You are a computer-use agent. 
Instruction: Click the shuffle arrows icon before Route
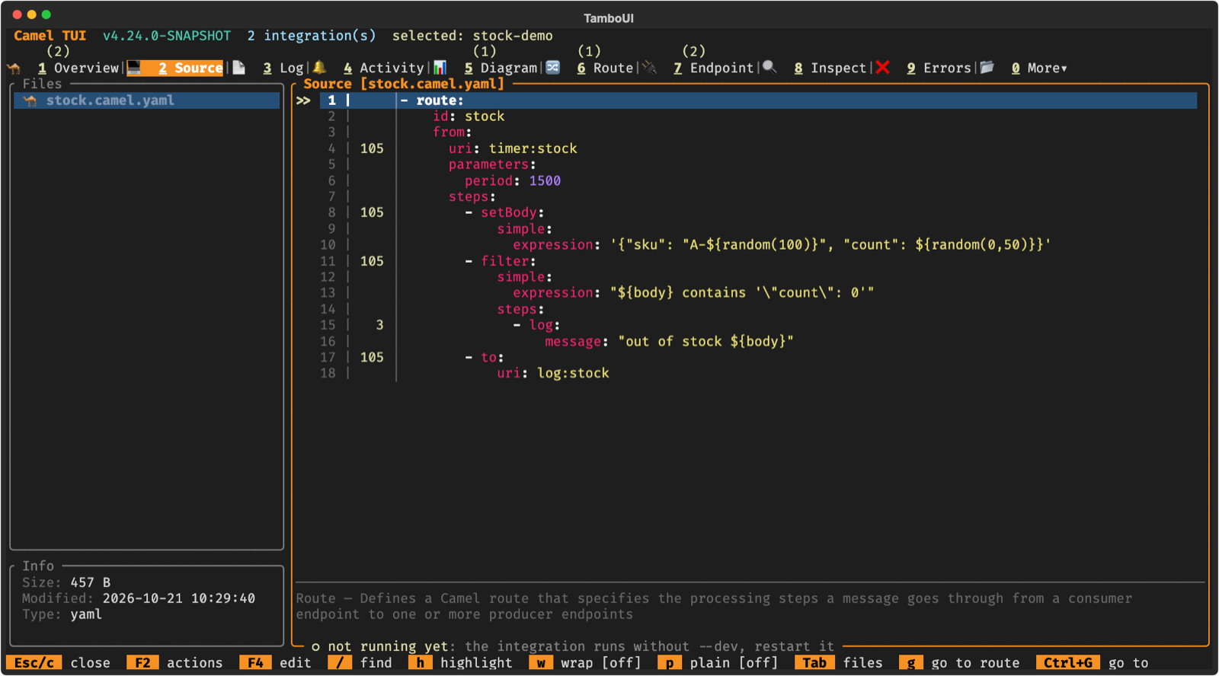(x=553, y=68)
